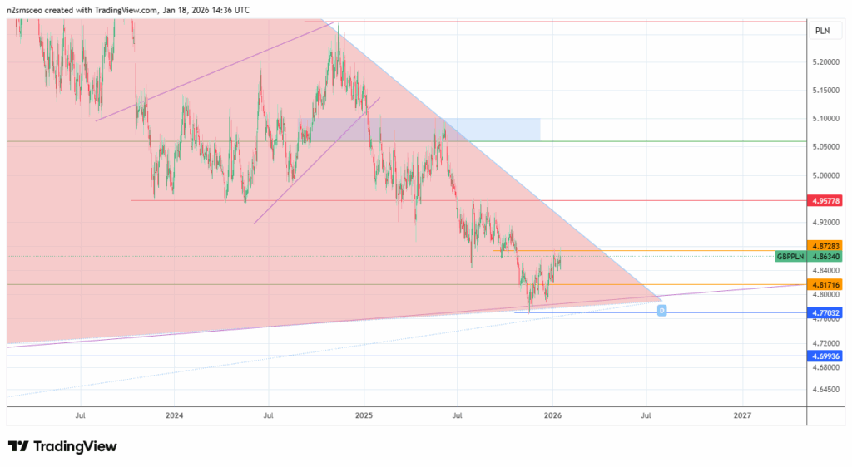Click the blue D marker on the chart
The image size is (852, 467).
pos(662,311)
